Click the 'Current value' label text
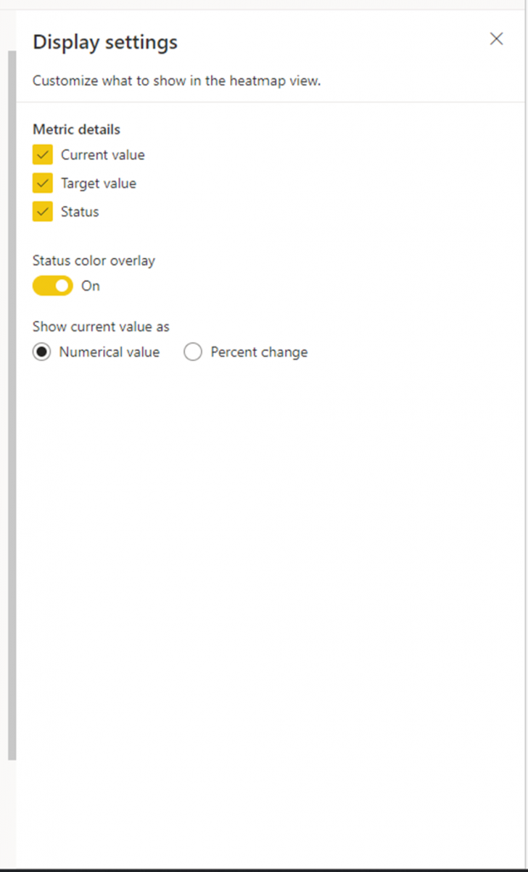Viewport: 528px width, 872px height. click(x=103, y=155)
